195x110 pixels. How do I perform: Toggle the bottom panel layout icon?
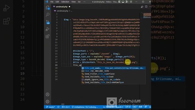click(123, 2)
